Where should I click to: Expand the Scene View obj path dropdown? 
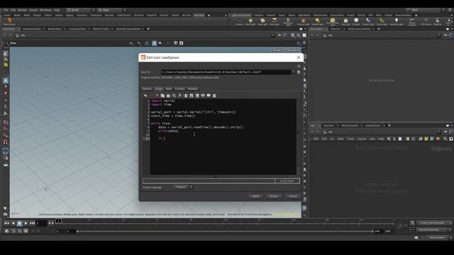click(x=272, y=35)
